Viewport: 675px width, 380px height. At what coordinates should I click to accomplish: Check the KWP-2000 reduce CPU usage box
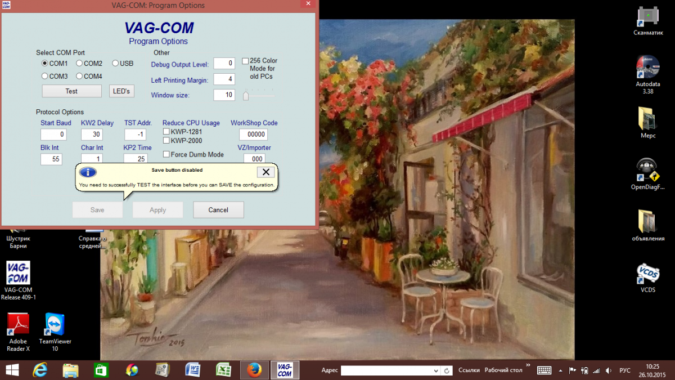point(166,141)
